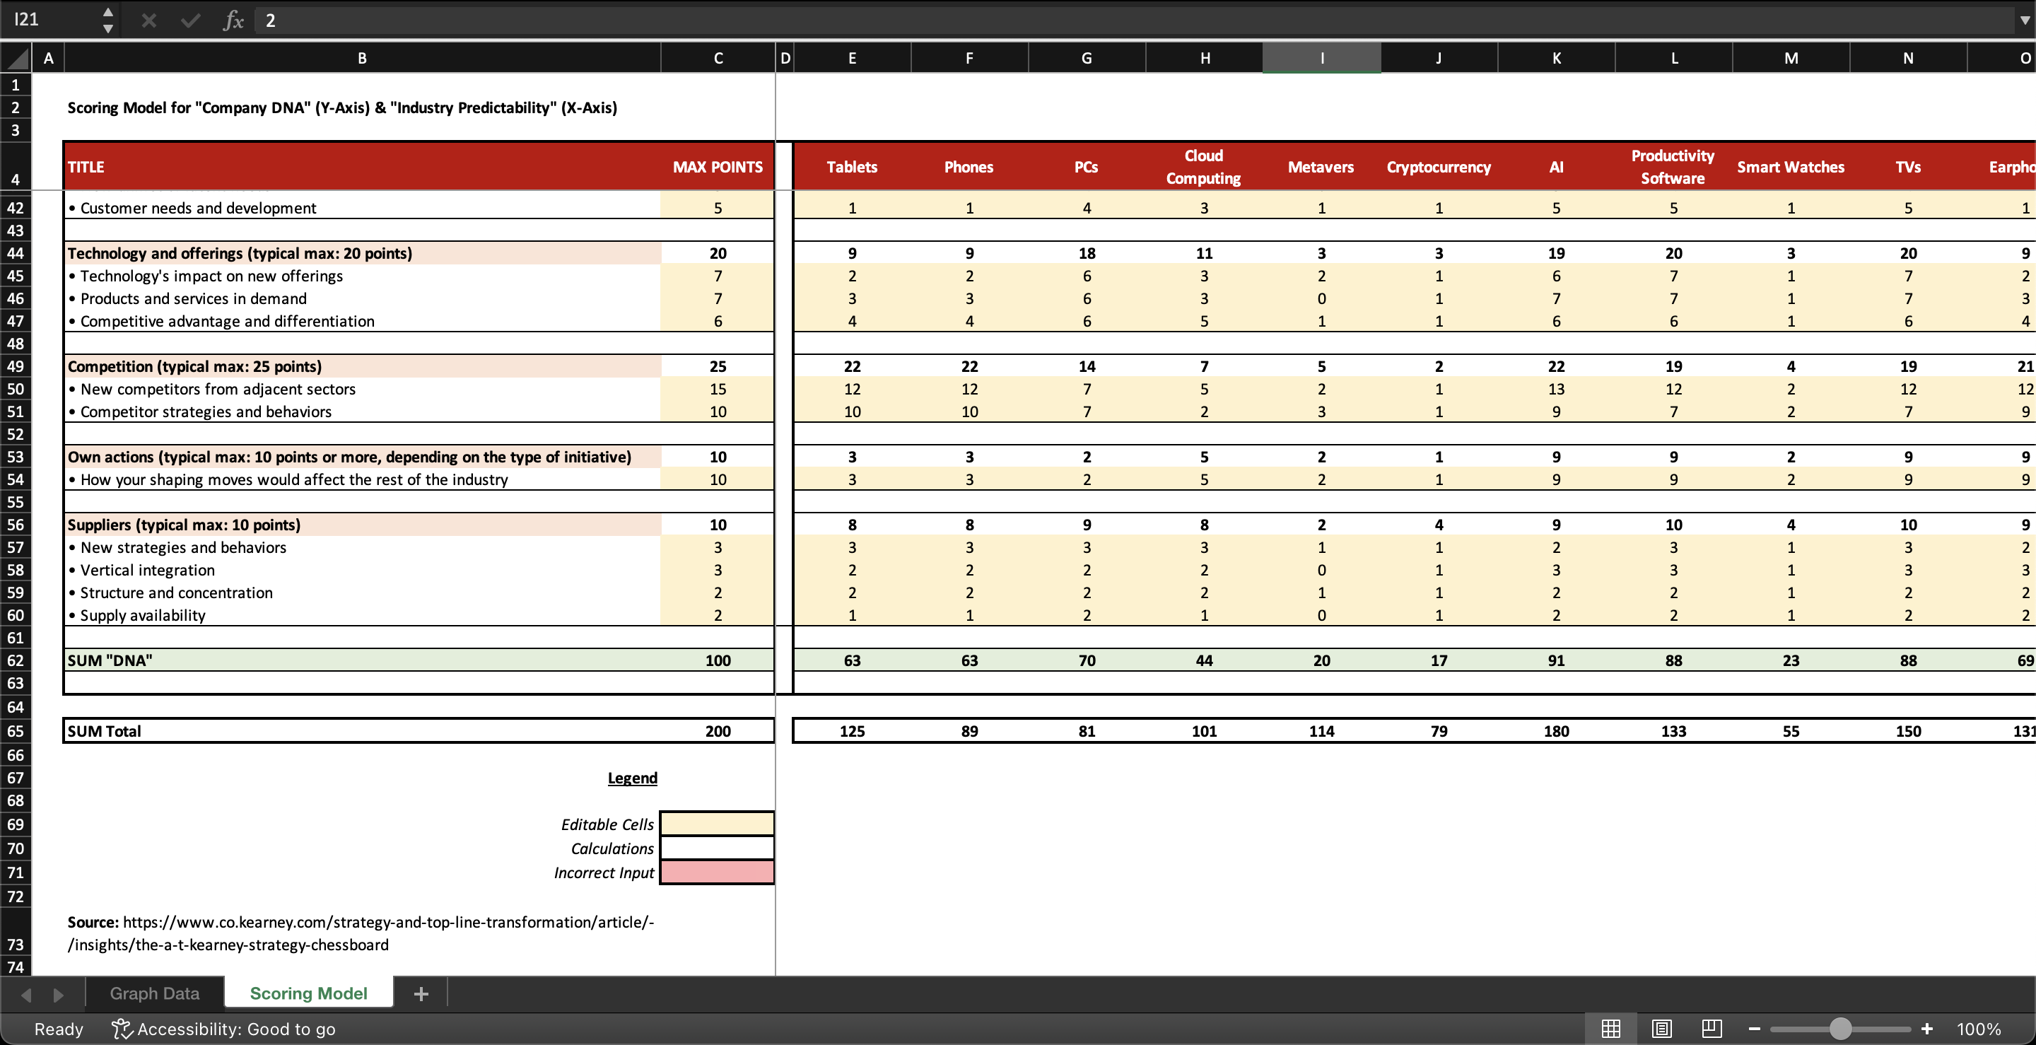The height and width of the screenshot is (1045, 2036).
Task: Click the formula bar input containing 2
Action: 1133,21
